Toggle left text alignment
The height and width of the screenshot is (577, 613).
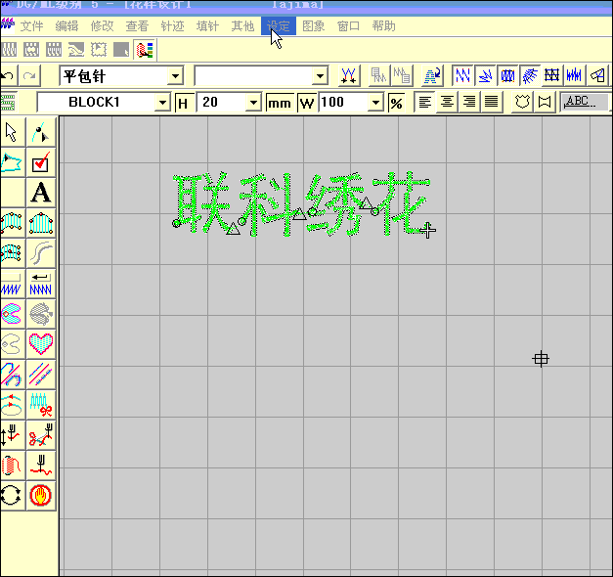(x=425, y=102)
